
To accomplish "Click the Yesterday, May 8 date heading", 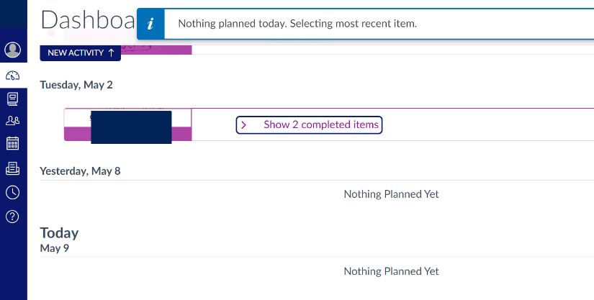I will (x=80, y=171).
